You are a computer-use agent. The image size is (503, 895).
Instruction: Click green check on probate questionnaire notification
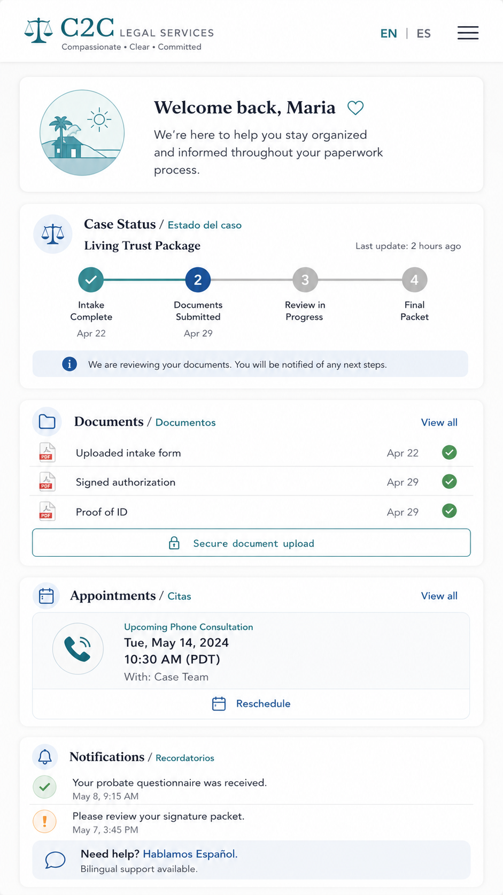click(x=45, y=787)
